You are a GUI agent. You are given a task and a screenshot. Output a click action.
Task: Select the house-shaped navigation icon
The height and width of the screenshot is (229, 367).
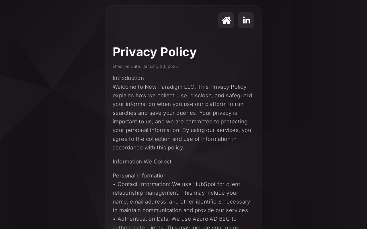tap(226, 20)
